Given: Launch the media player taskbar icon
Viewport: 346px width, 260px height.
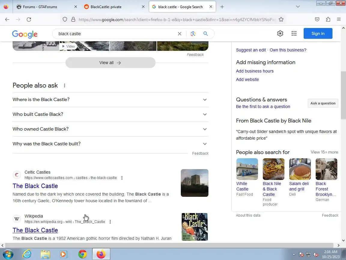Looking at the screenshot, I should click(x=64, y=254).
